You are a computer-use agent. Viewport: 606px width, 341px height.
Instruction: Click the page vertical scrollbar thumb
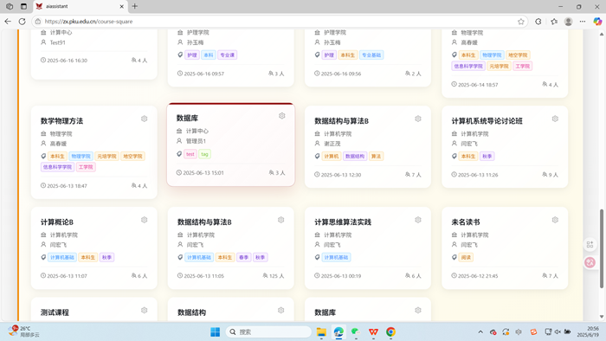pyautogui.click(x=602, y=248)
